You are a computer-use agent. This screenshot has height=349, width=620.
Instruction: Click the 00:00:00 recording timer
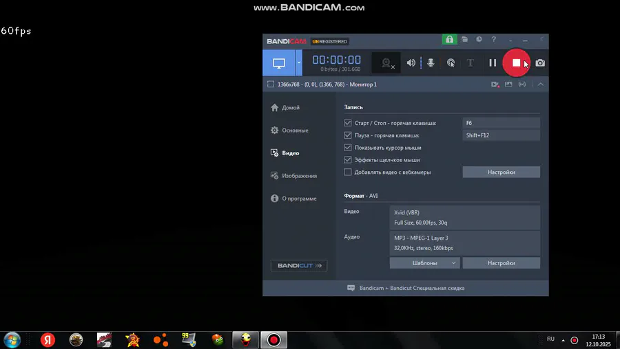tap(336, 60)
